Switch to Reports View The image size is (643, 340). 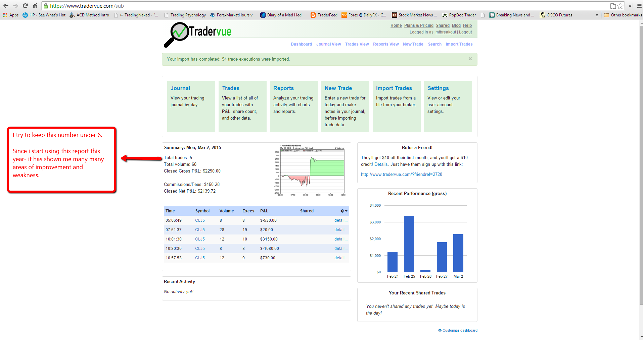pyautogui.click(x=386, y=44)
